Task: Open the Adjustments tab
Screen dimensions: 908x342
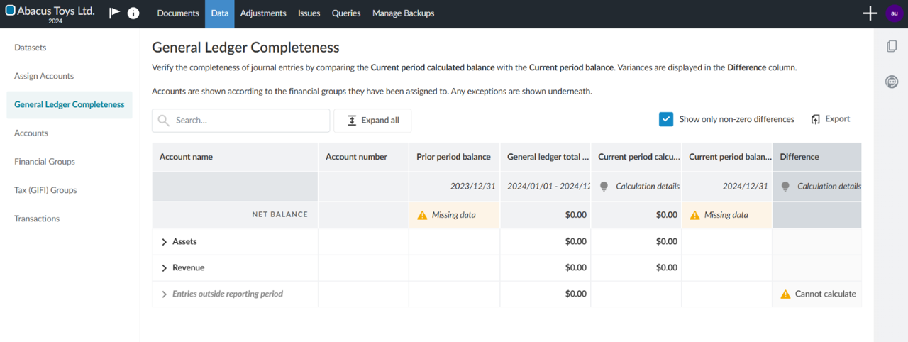Action: [x=263, y=13]
